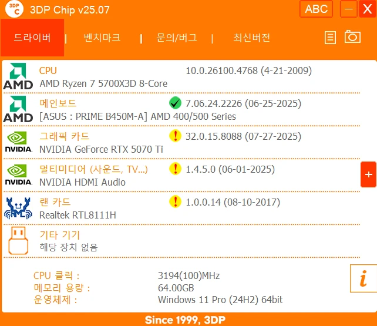Click the 멀티미디어 (사운드, TV...) link
This screenshot has width=377, height=326.
[93, 169]
